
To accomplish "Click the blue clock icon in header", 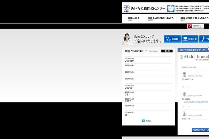I will 171,8.
